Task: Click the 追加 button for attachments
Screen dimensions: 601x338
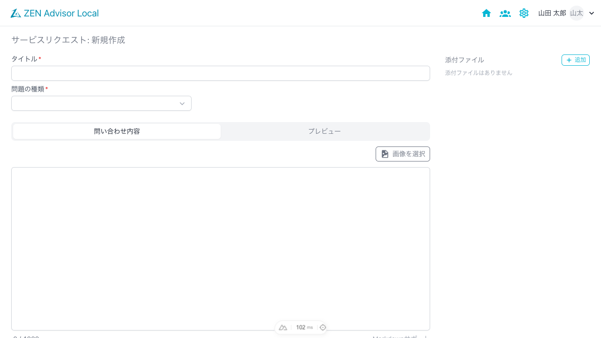Action: click(575, 60)
